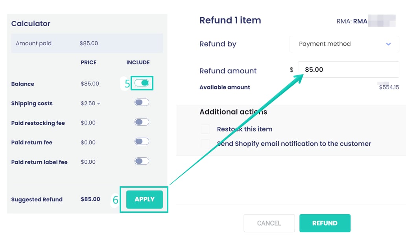Click the Refund amount input field
Image resolution: width=406 pixels, height=239 pixels.
click(x=348, y=69)
